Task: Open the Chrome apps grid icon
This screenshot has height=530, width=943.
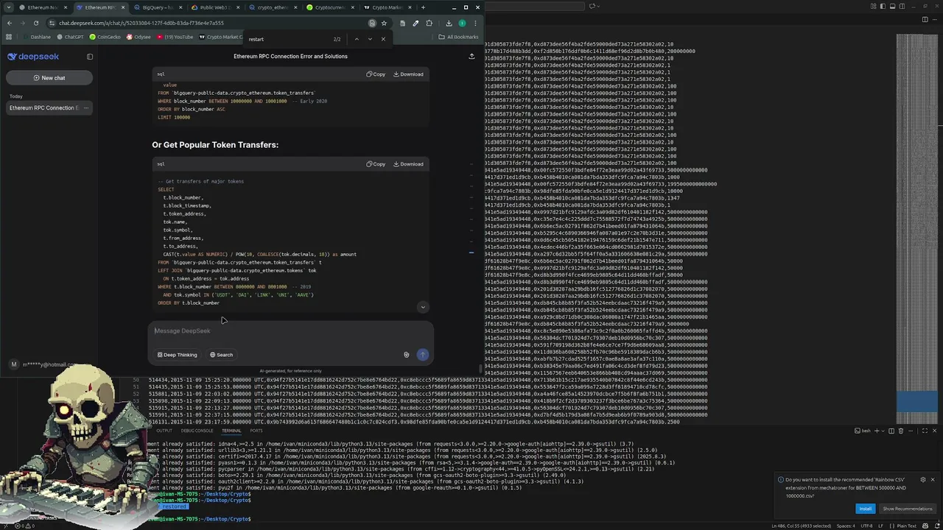Action: 9,37
